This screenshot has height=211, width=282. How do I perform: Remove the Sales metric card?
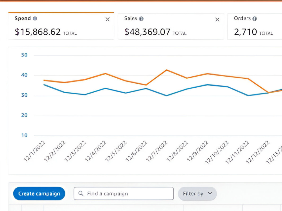pos(217,19)
